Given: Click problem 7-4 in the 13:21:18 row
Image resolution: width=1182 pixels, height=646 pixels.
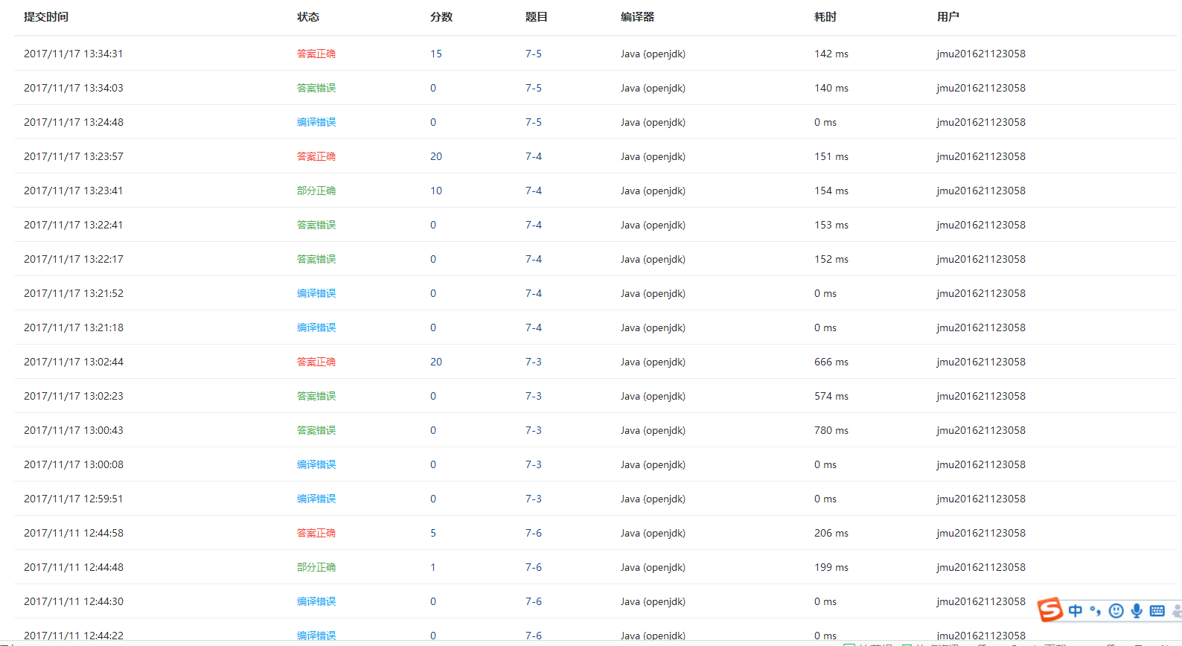Looking at the screenshot, I should (x=534, y=327).
